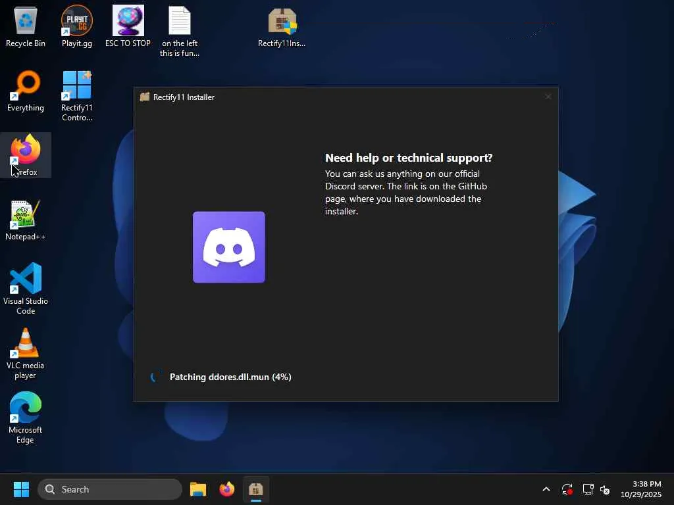
Task: Click the installer's patching progress spinner
Action: [155, 377]
